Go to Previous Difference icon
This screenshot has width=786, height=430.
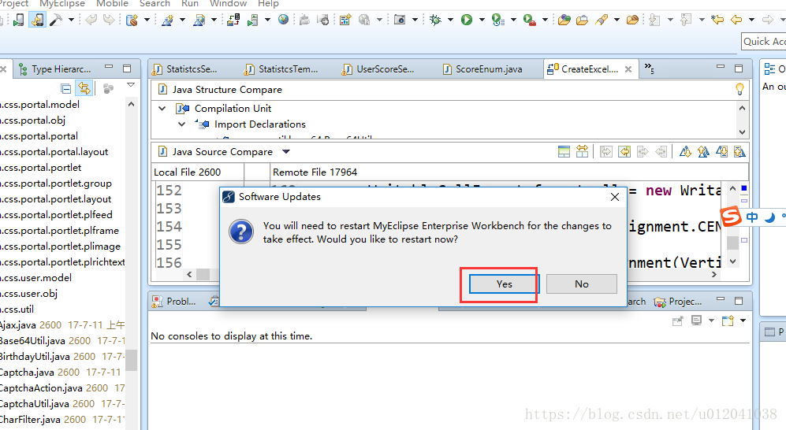703,152
